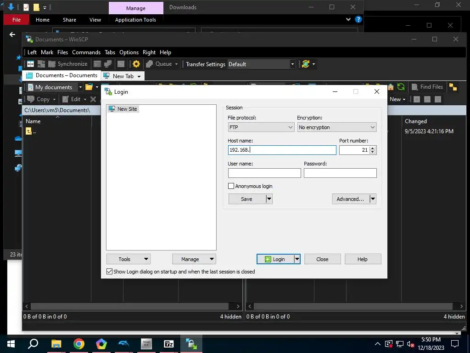Open the Tools dropdown button
This screenshot has height=353, width=470.
tap(129, 259)
